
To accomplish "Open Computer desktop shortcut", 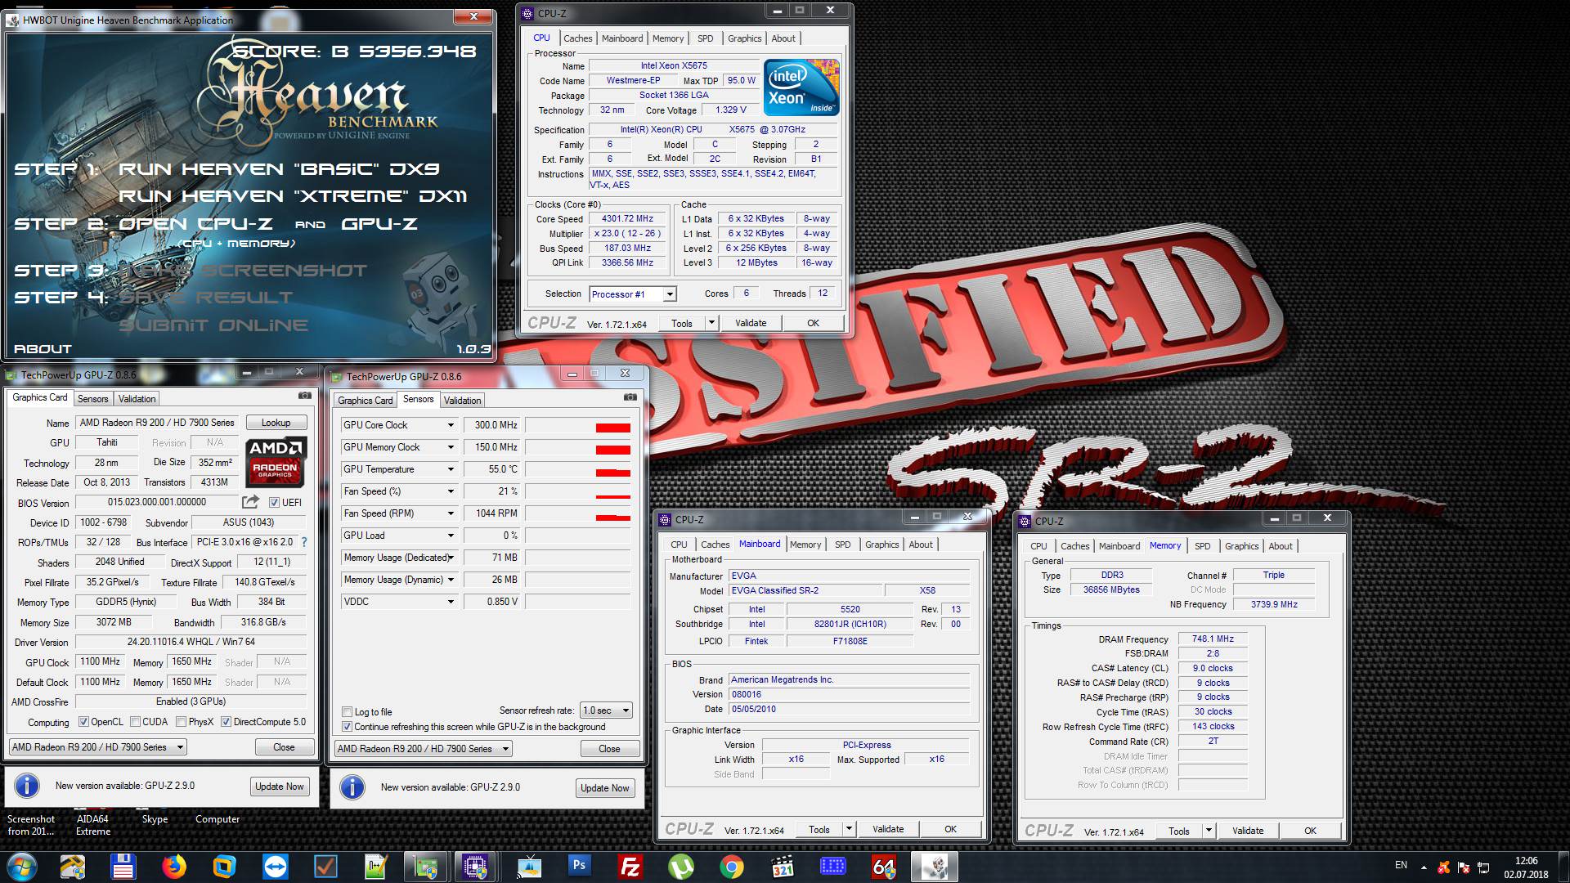I will click(218, 818).
